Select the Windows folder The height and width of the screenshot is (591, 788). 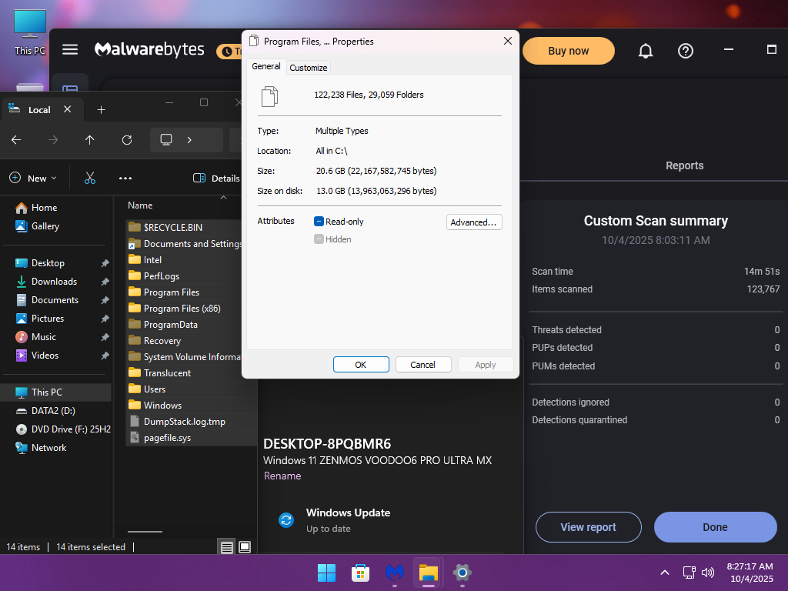click(162, 405)
